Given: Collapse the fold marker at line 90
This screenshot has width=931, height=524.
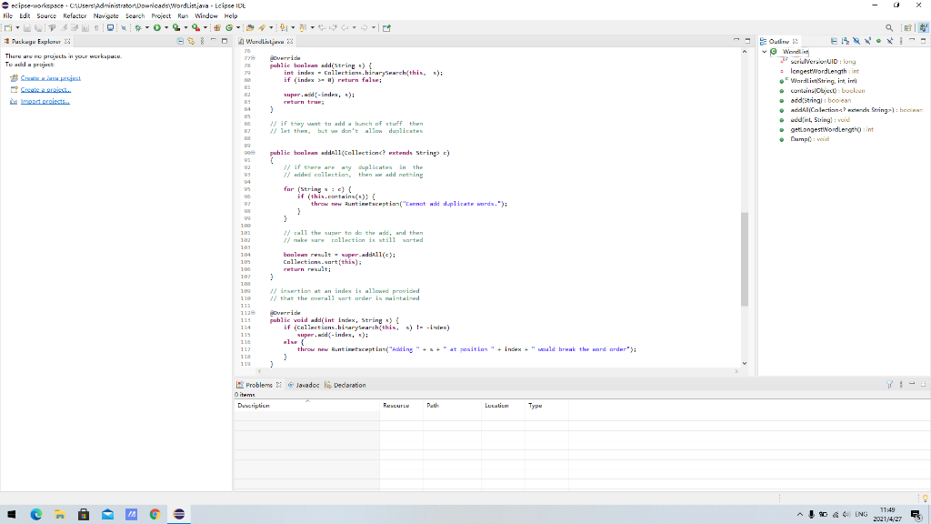Looking at the screenshot, I should (x=251, y=153).
